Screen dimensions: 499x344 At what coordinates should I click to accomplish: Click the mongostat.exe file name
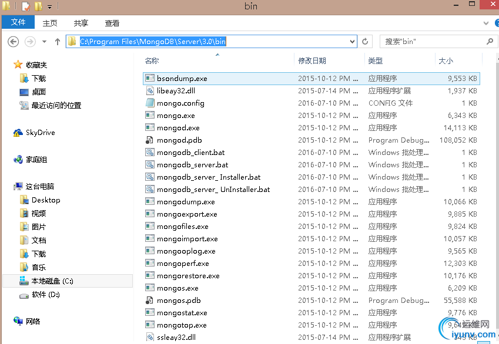[182, 313]
